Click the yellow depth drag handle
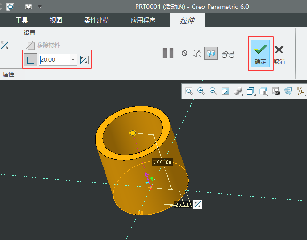Image resolution: width=307 pixels, height=240 pixels. click(x=133, y=133)
